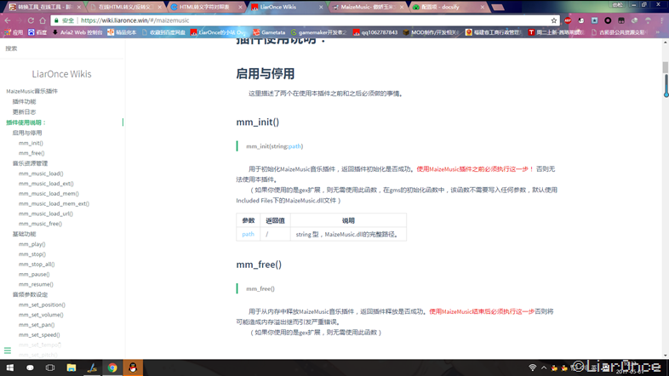Click the page vertical scrollbar thumb
669x376 pixels.
[x=665, y=67]
